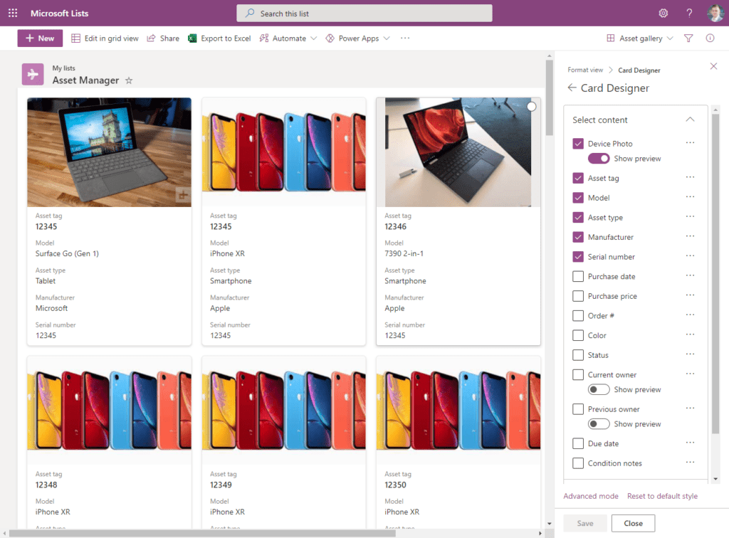Click the back arrow beside Card Designer

point(572,88)
